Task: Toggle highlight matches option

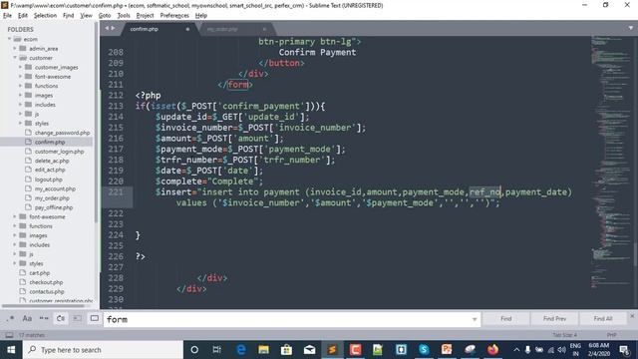Action: [94, 319]
